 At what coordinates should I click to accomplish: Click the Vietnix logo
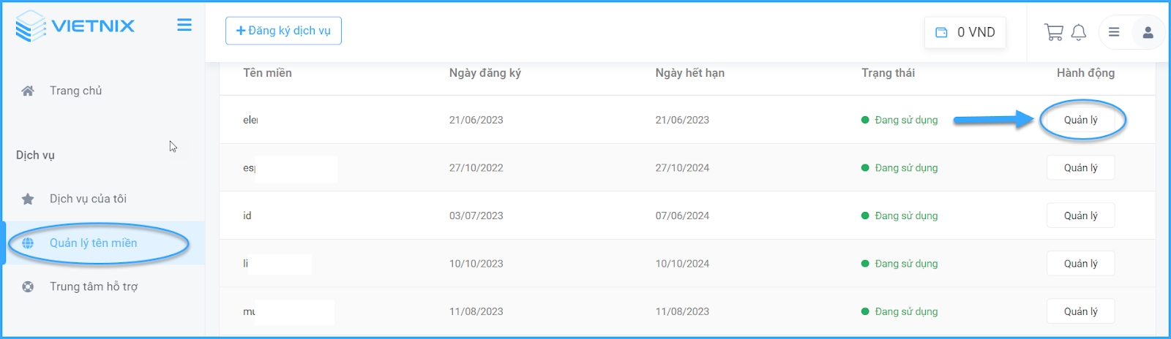click(x=75, y=26)
